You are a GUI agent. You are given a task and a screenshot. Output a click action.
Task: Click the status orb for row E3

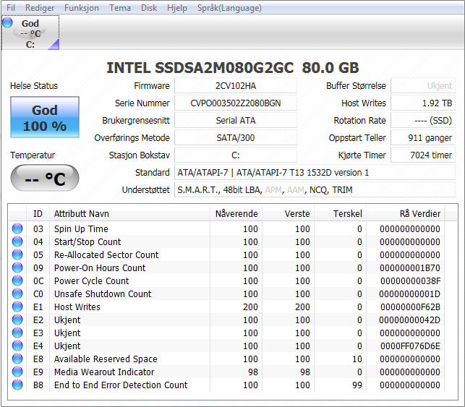[x=17, y=333]
